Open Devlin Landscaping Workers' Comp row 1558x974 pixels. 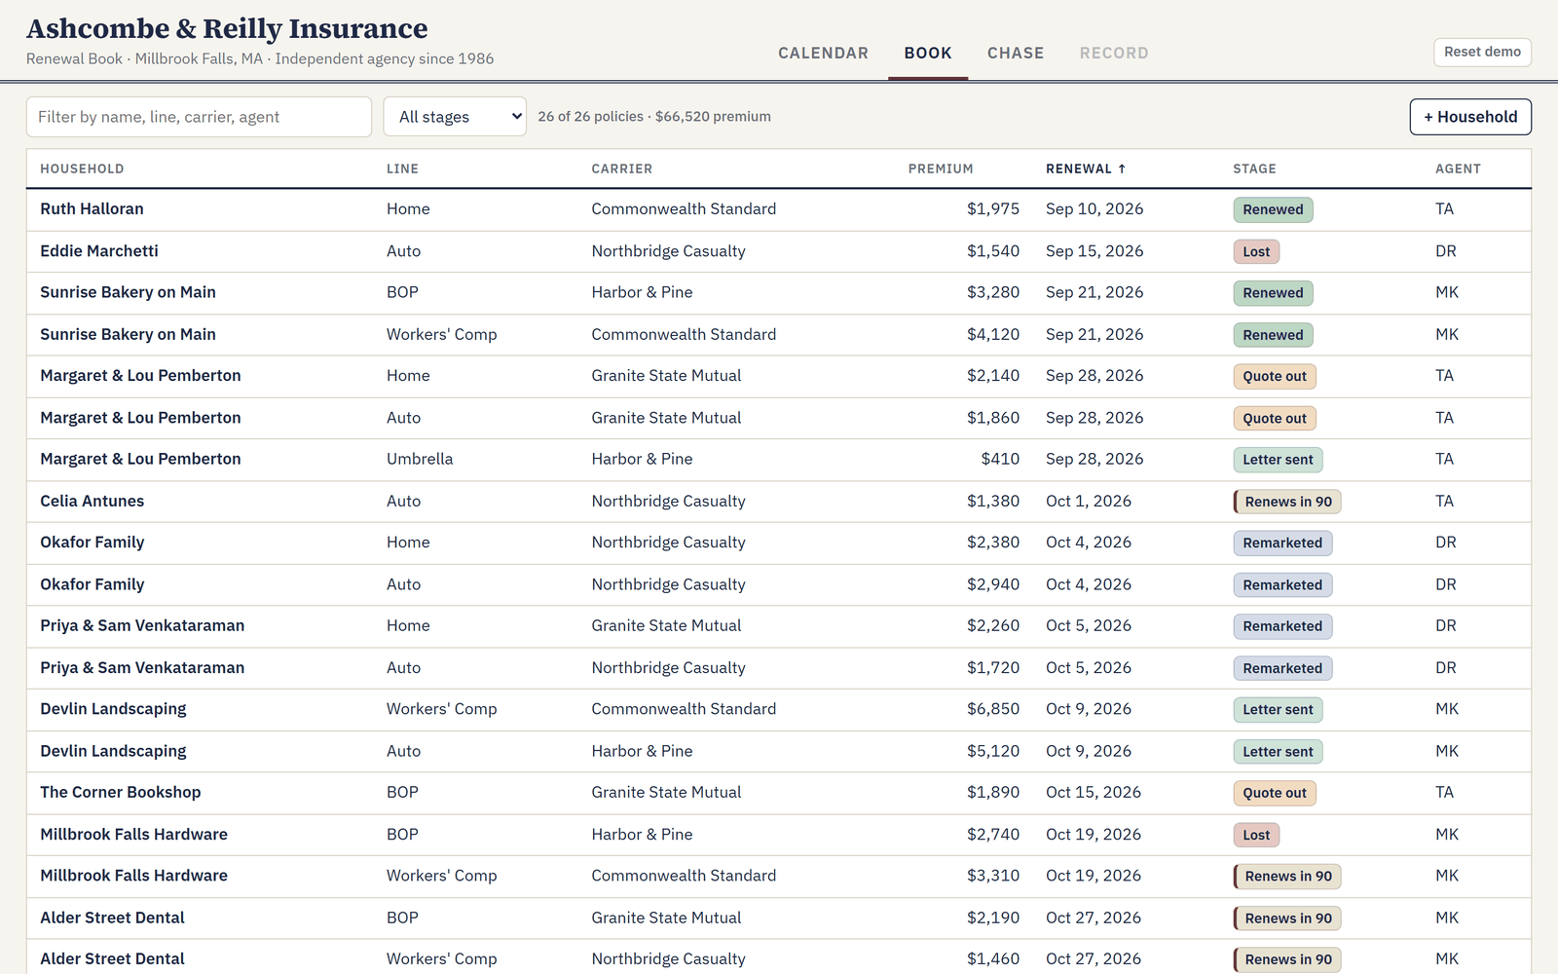pyautogui.click(x=779, y=709)
